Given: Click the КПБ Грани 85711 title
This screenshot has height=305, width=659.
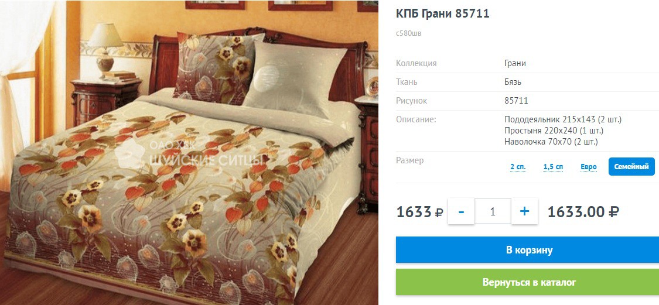Looking at the screenshot, I should tap(443, 13).
